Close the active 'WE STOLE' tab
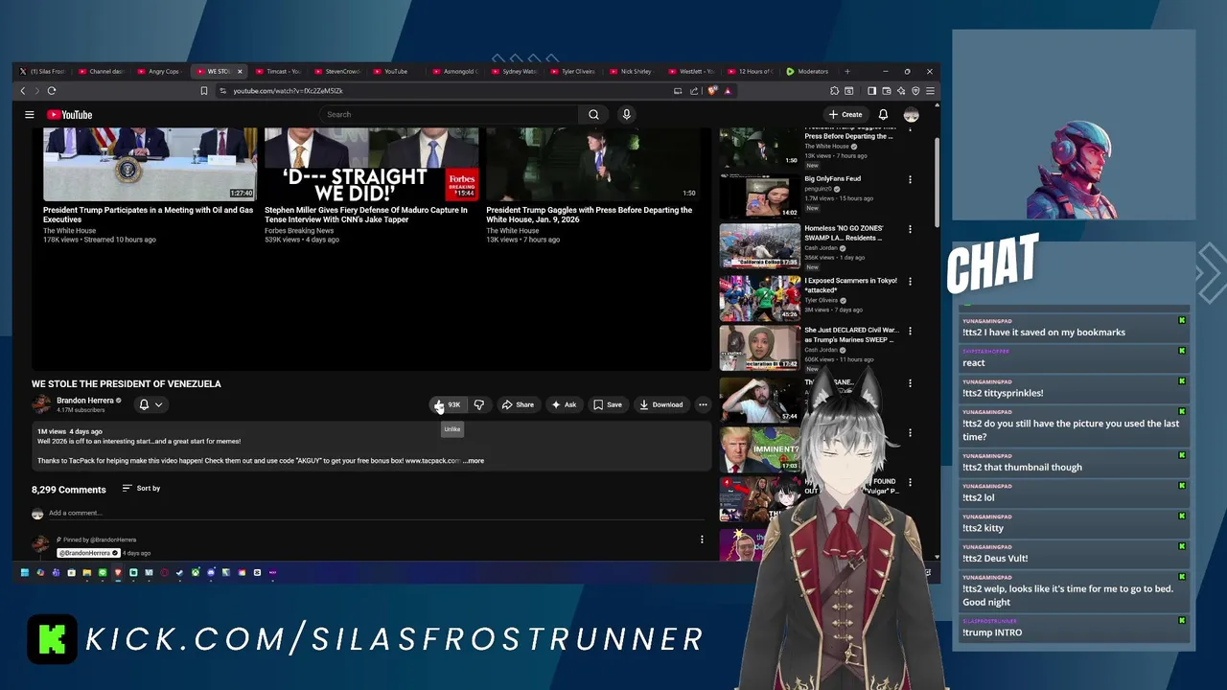Image resolution: width=1227 pixels, height=690 pixels. 240,71
